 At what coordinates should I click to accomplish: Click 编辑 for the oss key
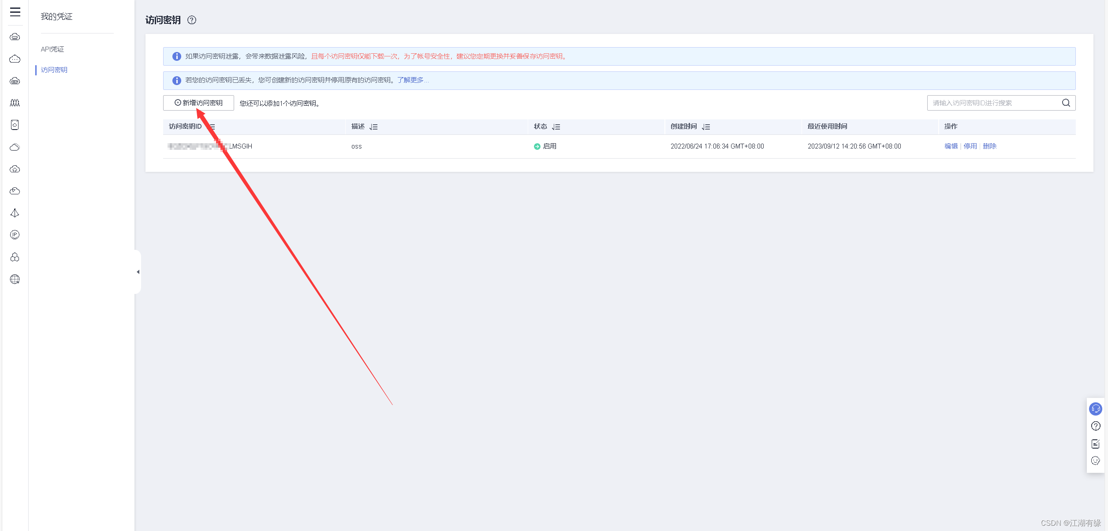(951, 146)
